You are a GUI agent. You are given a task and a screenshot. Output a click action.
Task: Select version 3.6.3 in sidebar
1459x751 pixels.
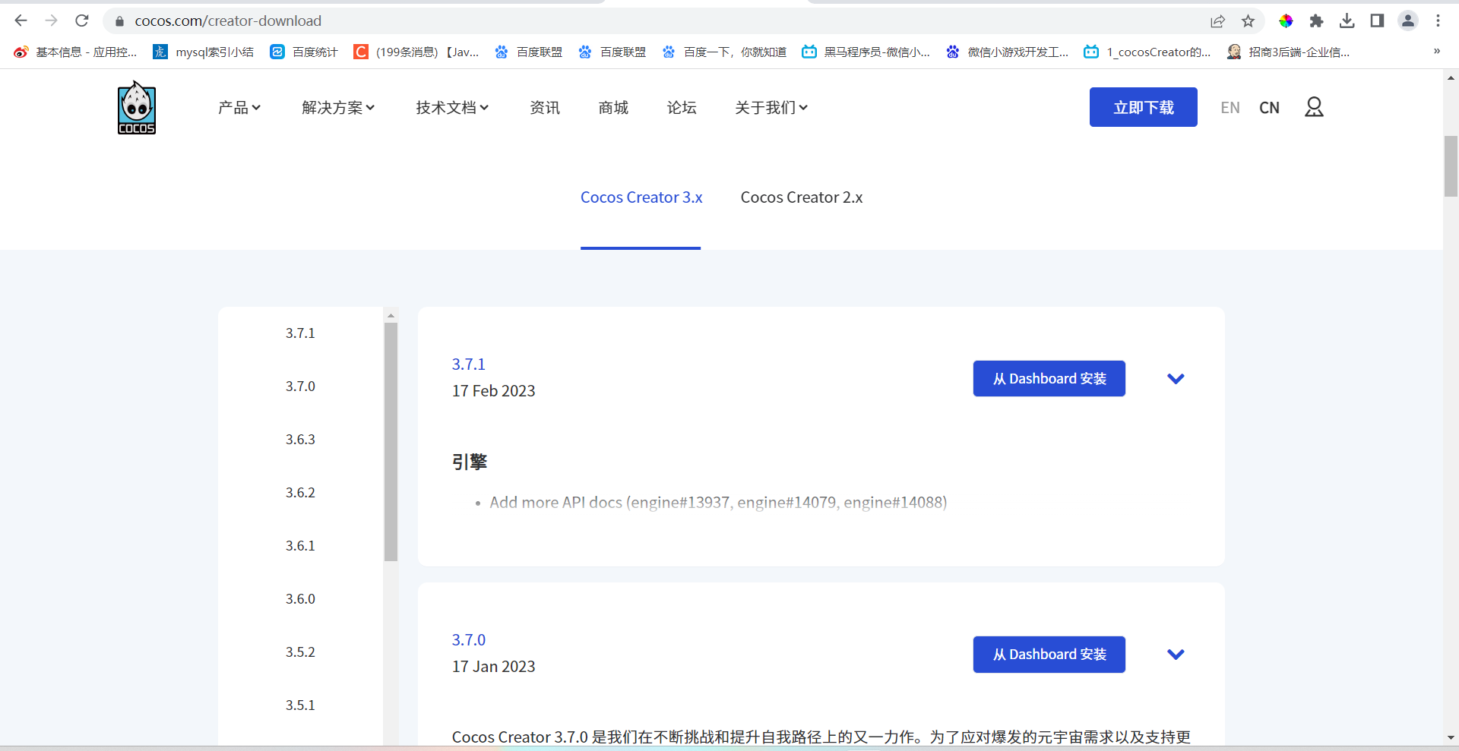[x=300, y=440]
